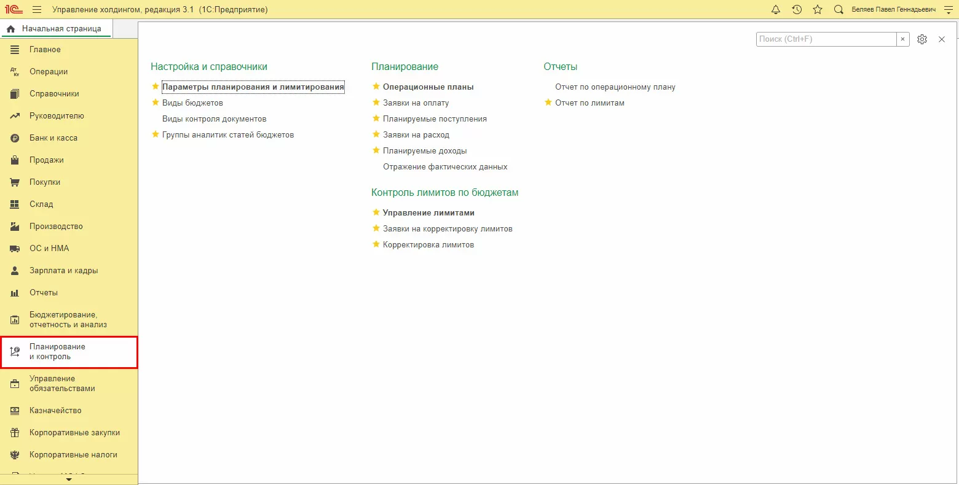Click the magnifier search icon in the title bar
This screenshot has width=959, height=485.
[x=839, y=10]
